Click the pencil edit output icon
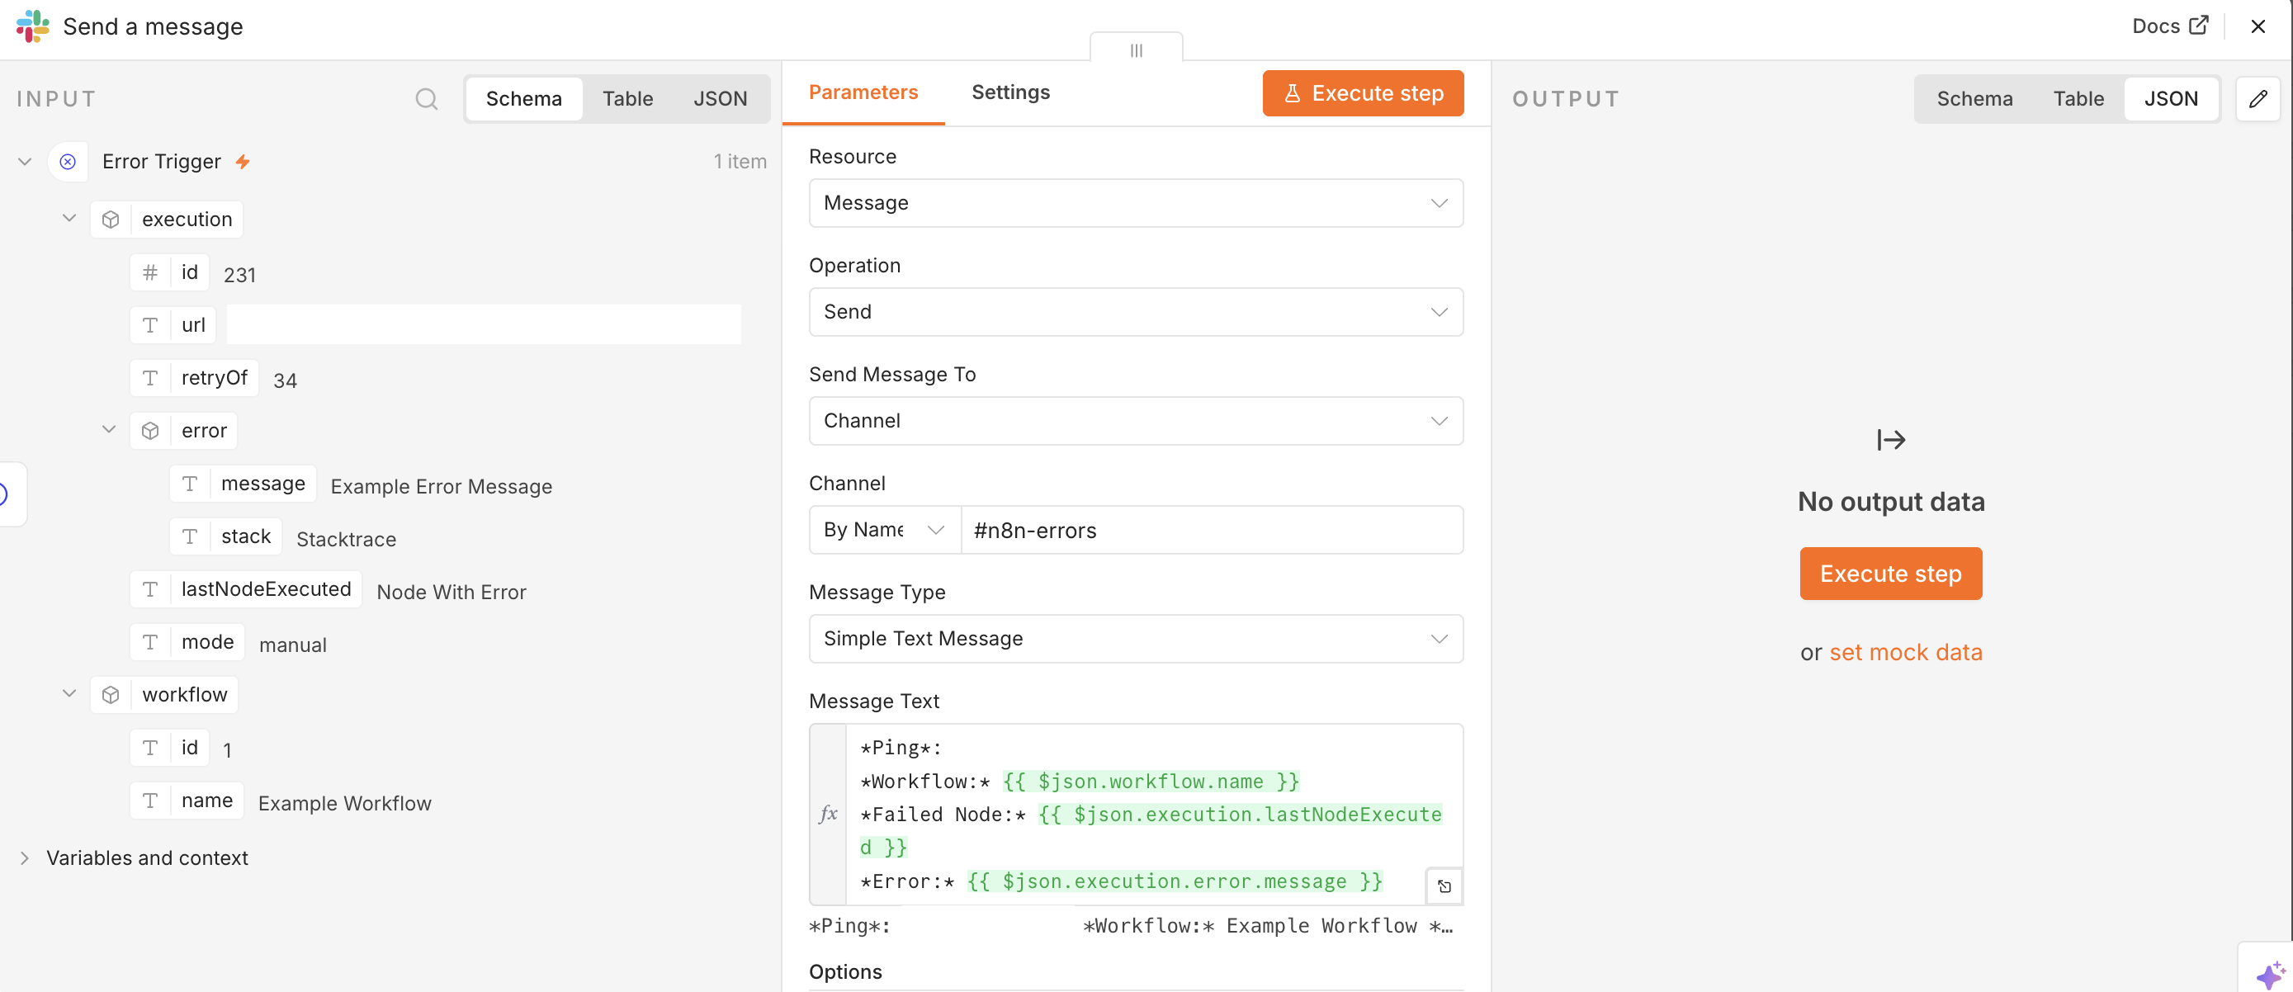Image resolution: width=2293 pixels, height=992 pixels. pos(2258,99)
